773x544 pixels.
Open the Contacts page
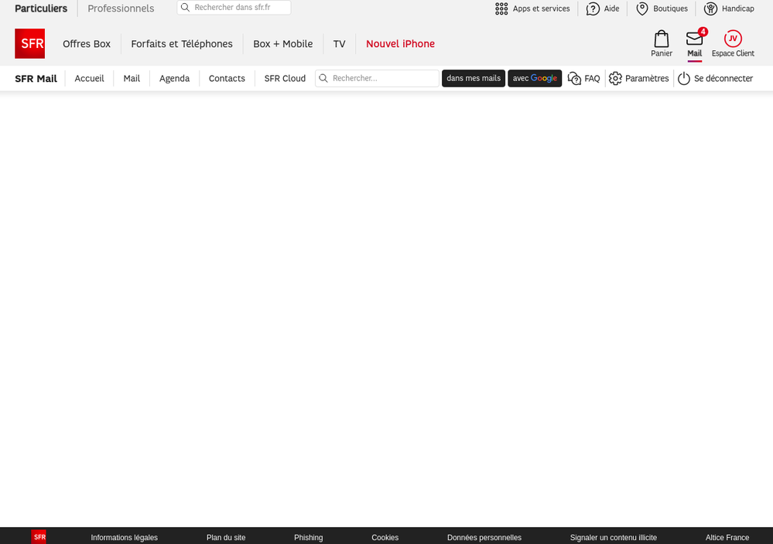click(227, 78)
